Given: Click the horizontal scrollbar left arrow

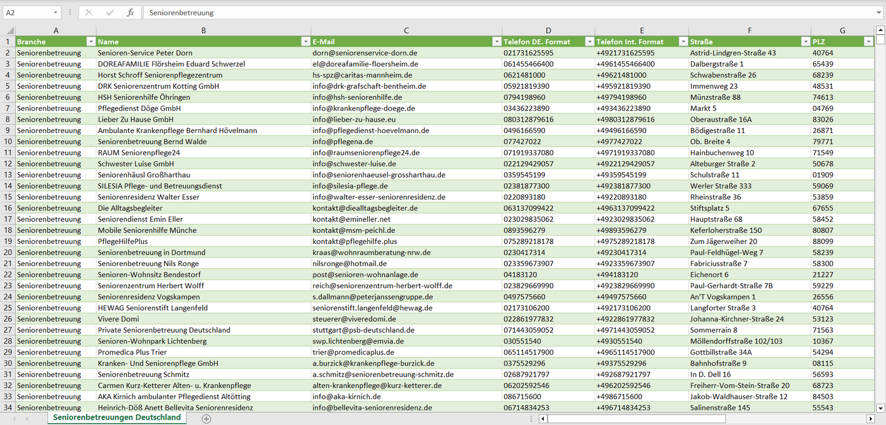Looking at the screenshot, I should pos(543,419).
